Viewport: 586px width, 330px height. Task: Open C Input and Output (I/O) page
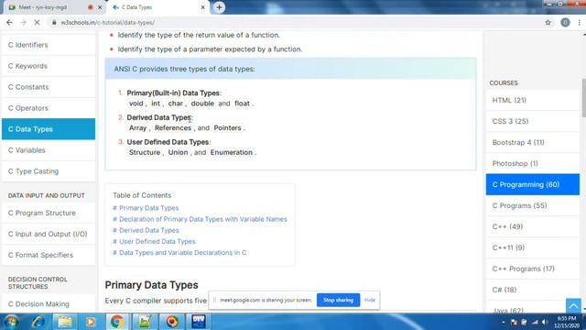49,234
